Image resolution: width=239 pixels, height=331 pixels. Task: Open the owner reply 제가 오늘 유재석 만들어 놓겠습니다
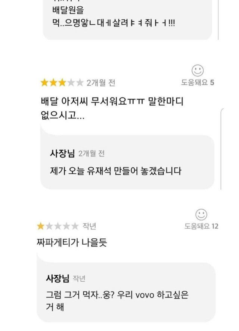(x=115, y=171)
